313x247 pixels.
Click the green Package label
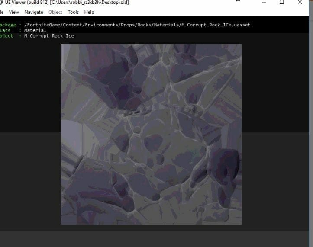click(x=7, y=25)
